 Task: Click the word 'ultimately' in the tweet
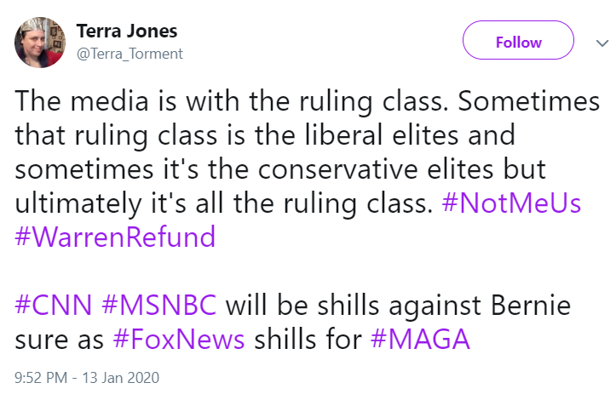pos(78,203)
